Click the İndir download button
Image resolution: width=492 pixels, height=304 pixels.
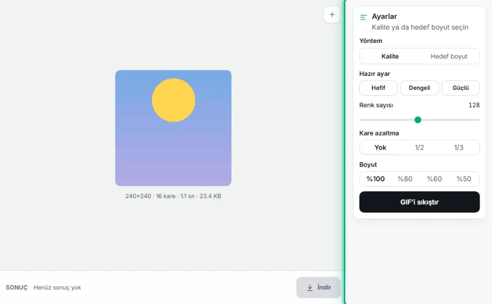click(x=319, y=287)
